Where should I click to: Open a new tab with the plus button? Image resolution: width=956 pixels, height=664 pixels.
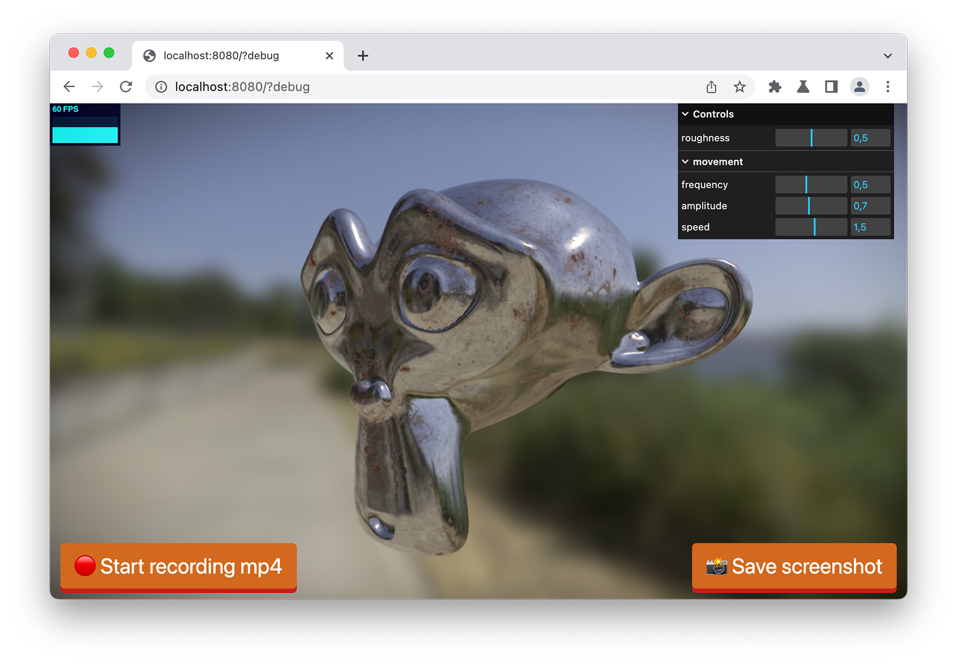coord(363,56)
